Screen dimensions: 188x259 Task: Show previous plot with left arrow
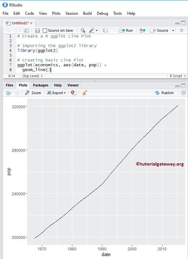point(8,93)
